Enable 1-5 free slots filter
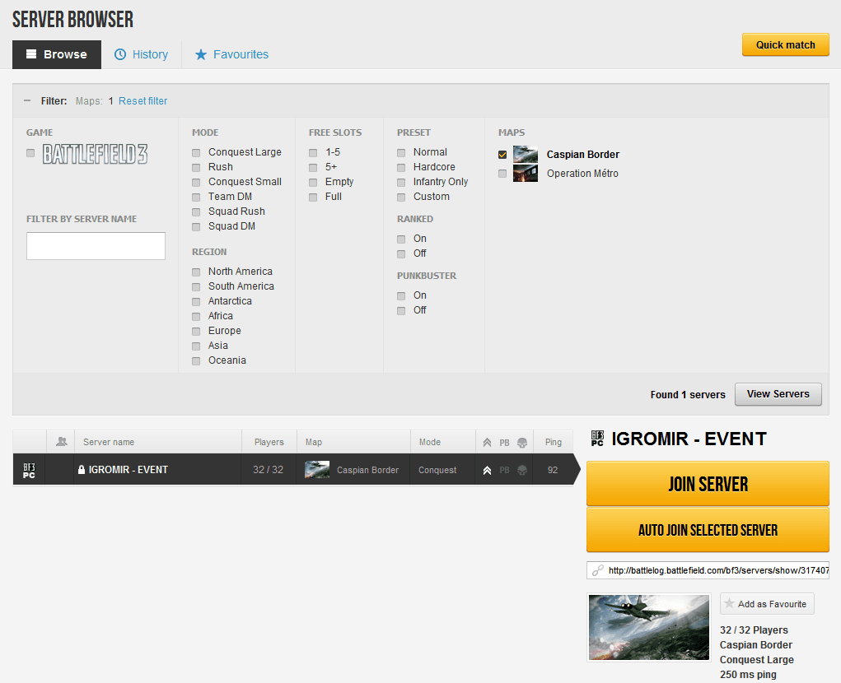This screenshot has width=841, height=683. pos(313,153)
